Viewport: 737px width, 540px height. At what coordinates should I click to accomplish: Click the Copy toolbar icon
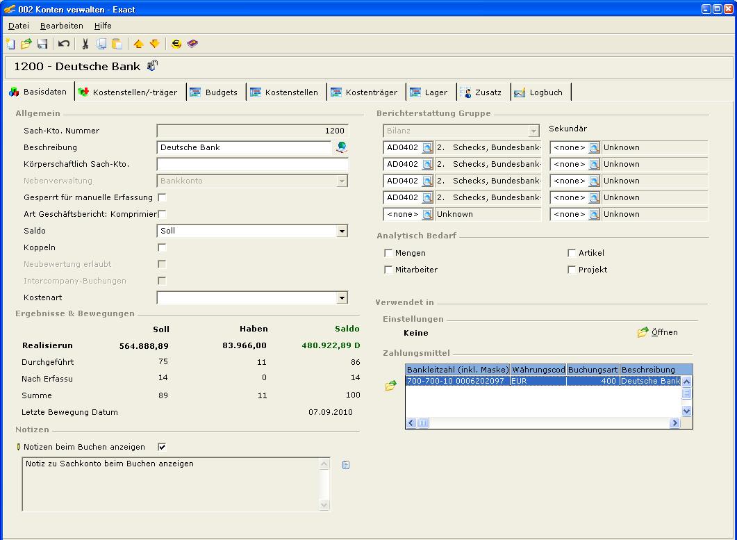click(x=101, y=44)
